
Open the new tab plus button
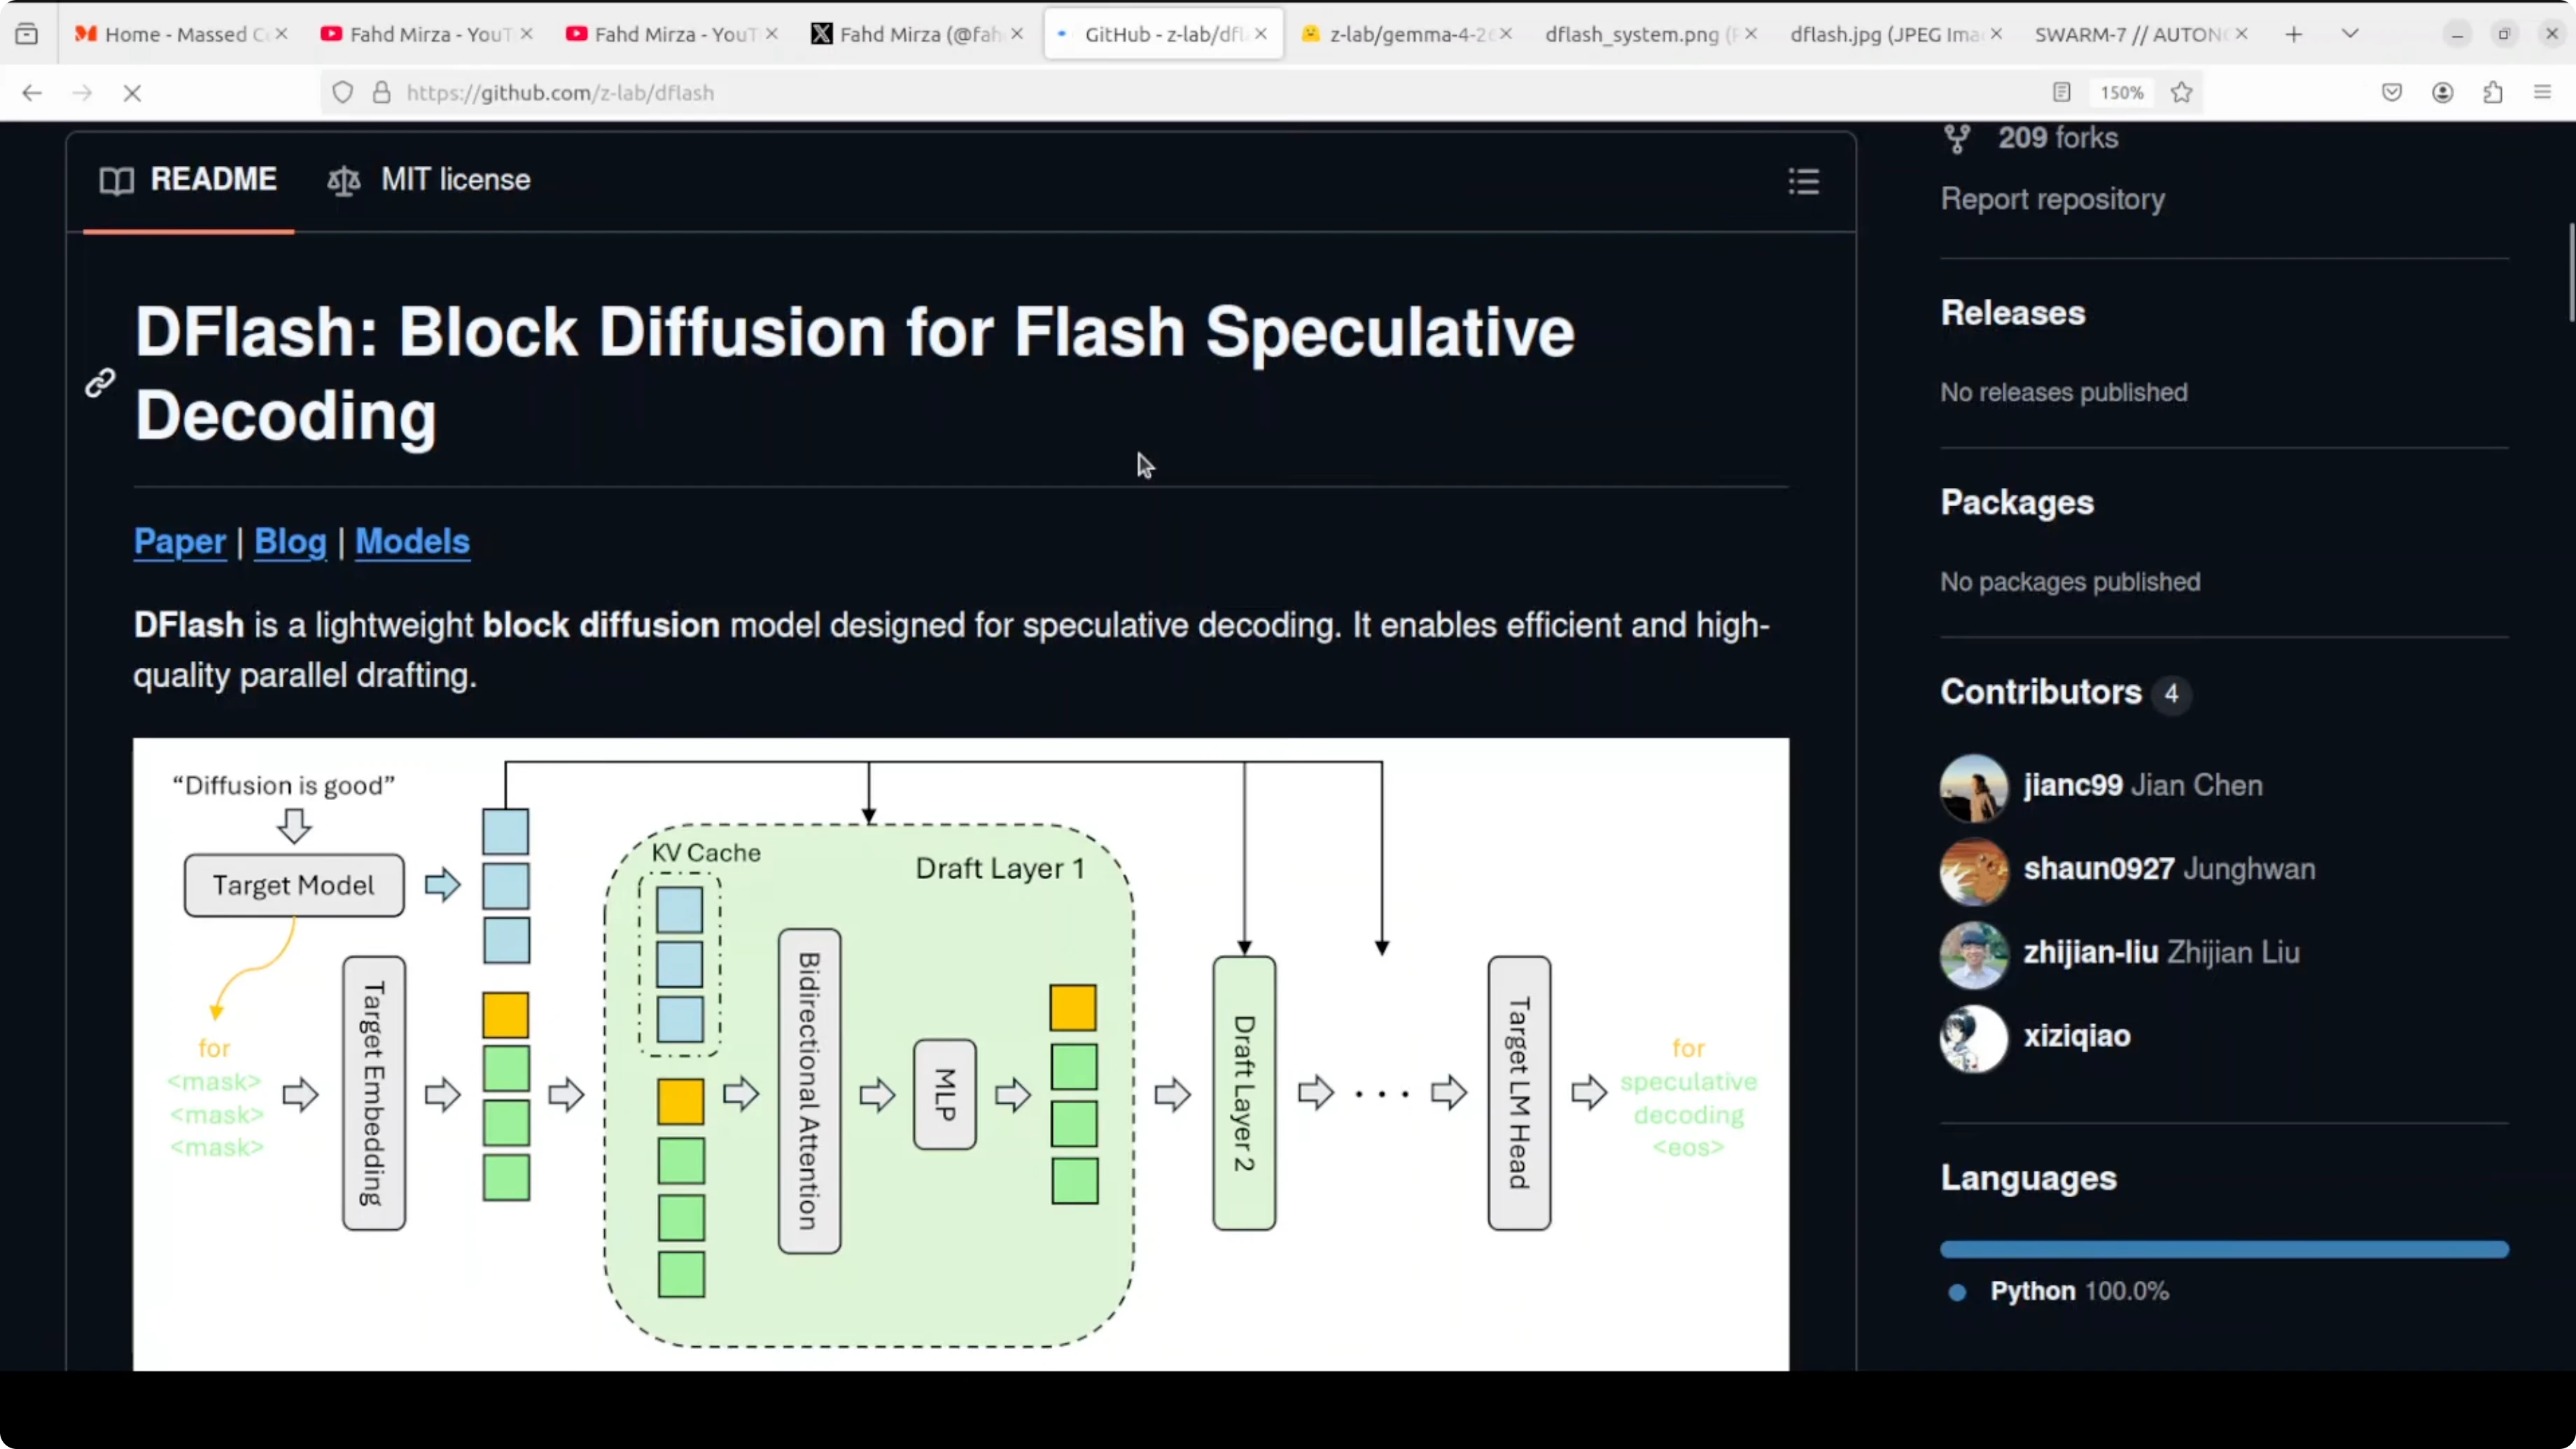point(2293,34)
